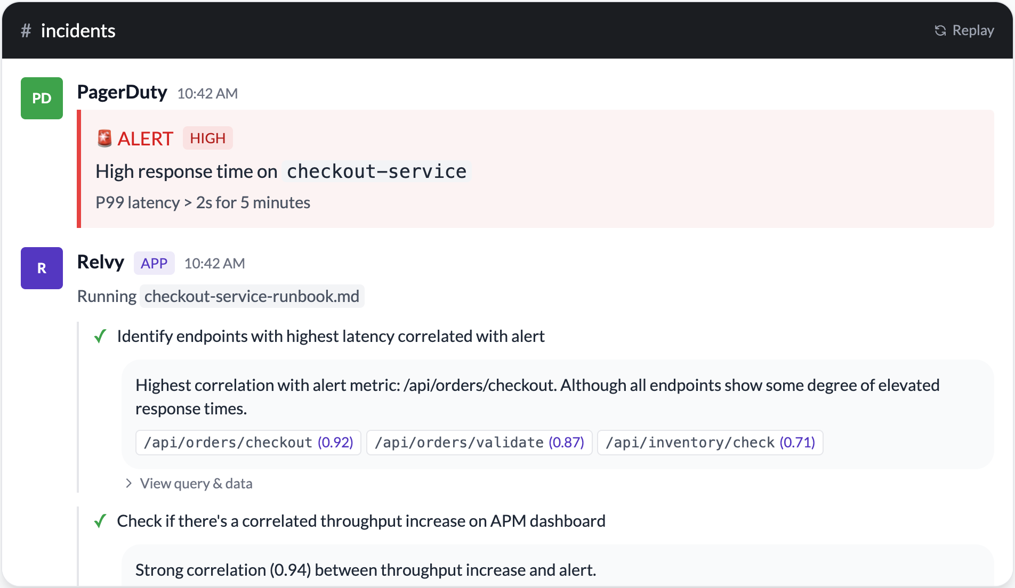1015x588 pixels.
Task: Open the checkout-service-runbook.md file link
Action: point(252,296)
